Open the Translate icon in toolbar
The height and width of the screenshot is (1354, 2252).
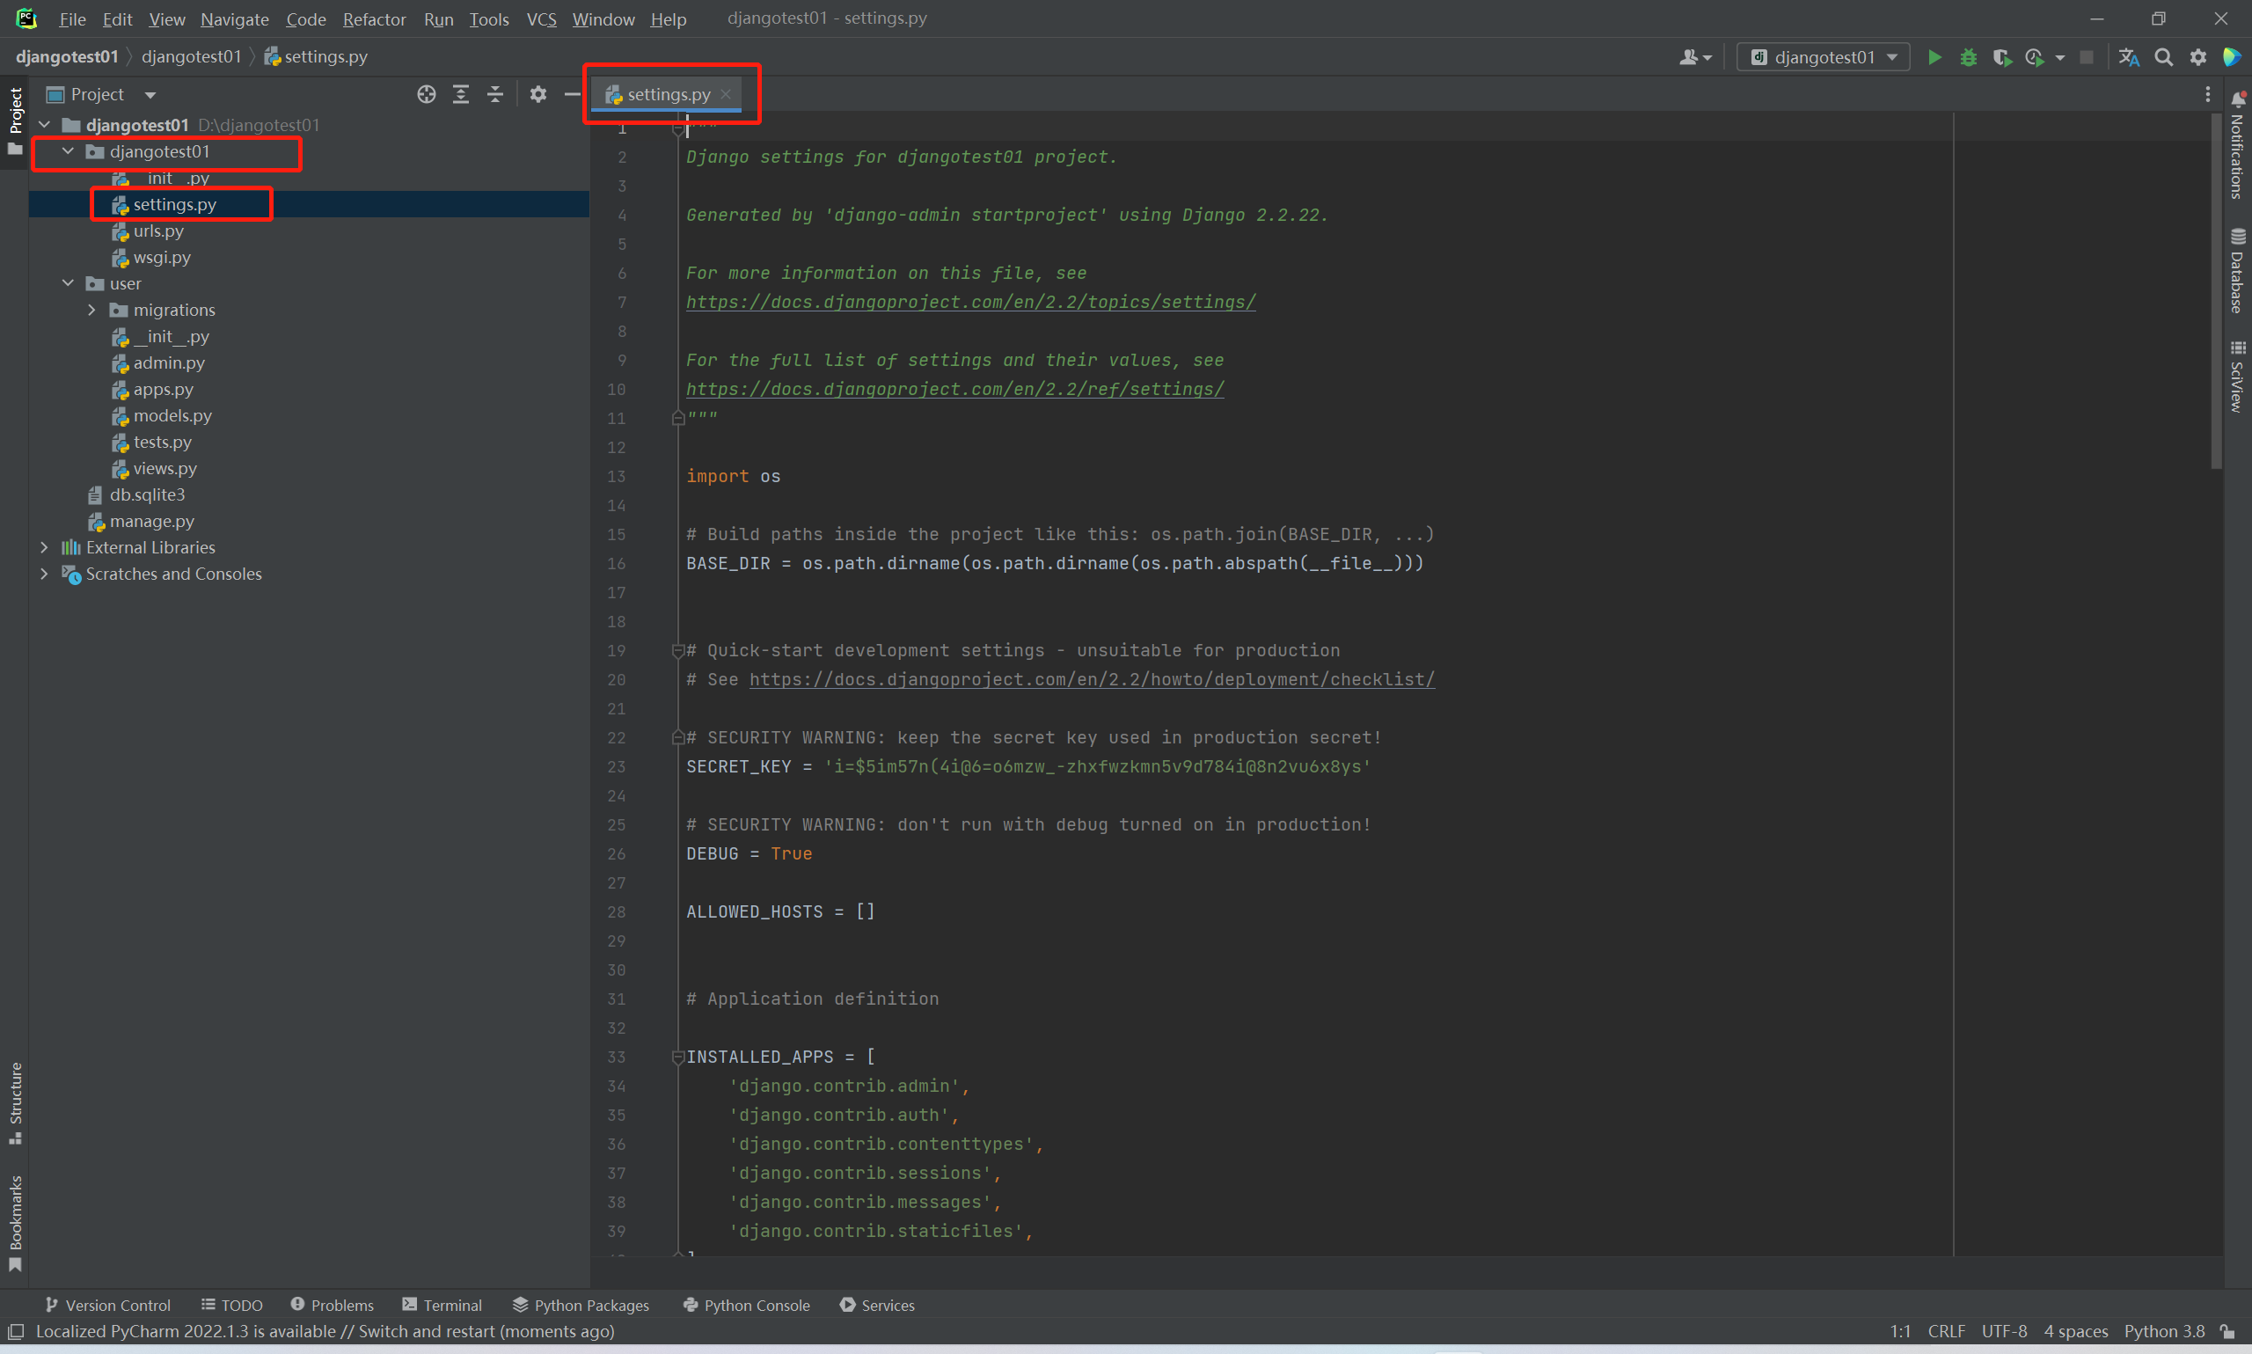click(x=2129, y=56)
